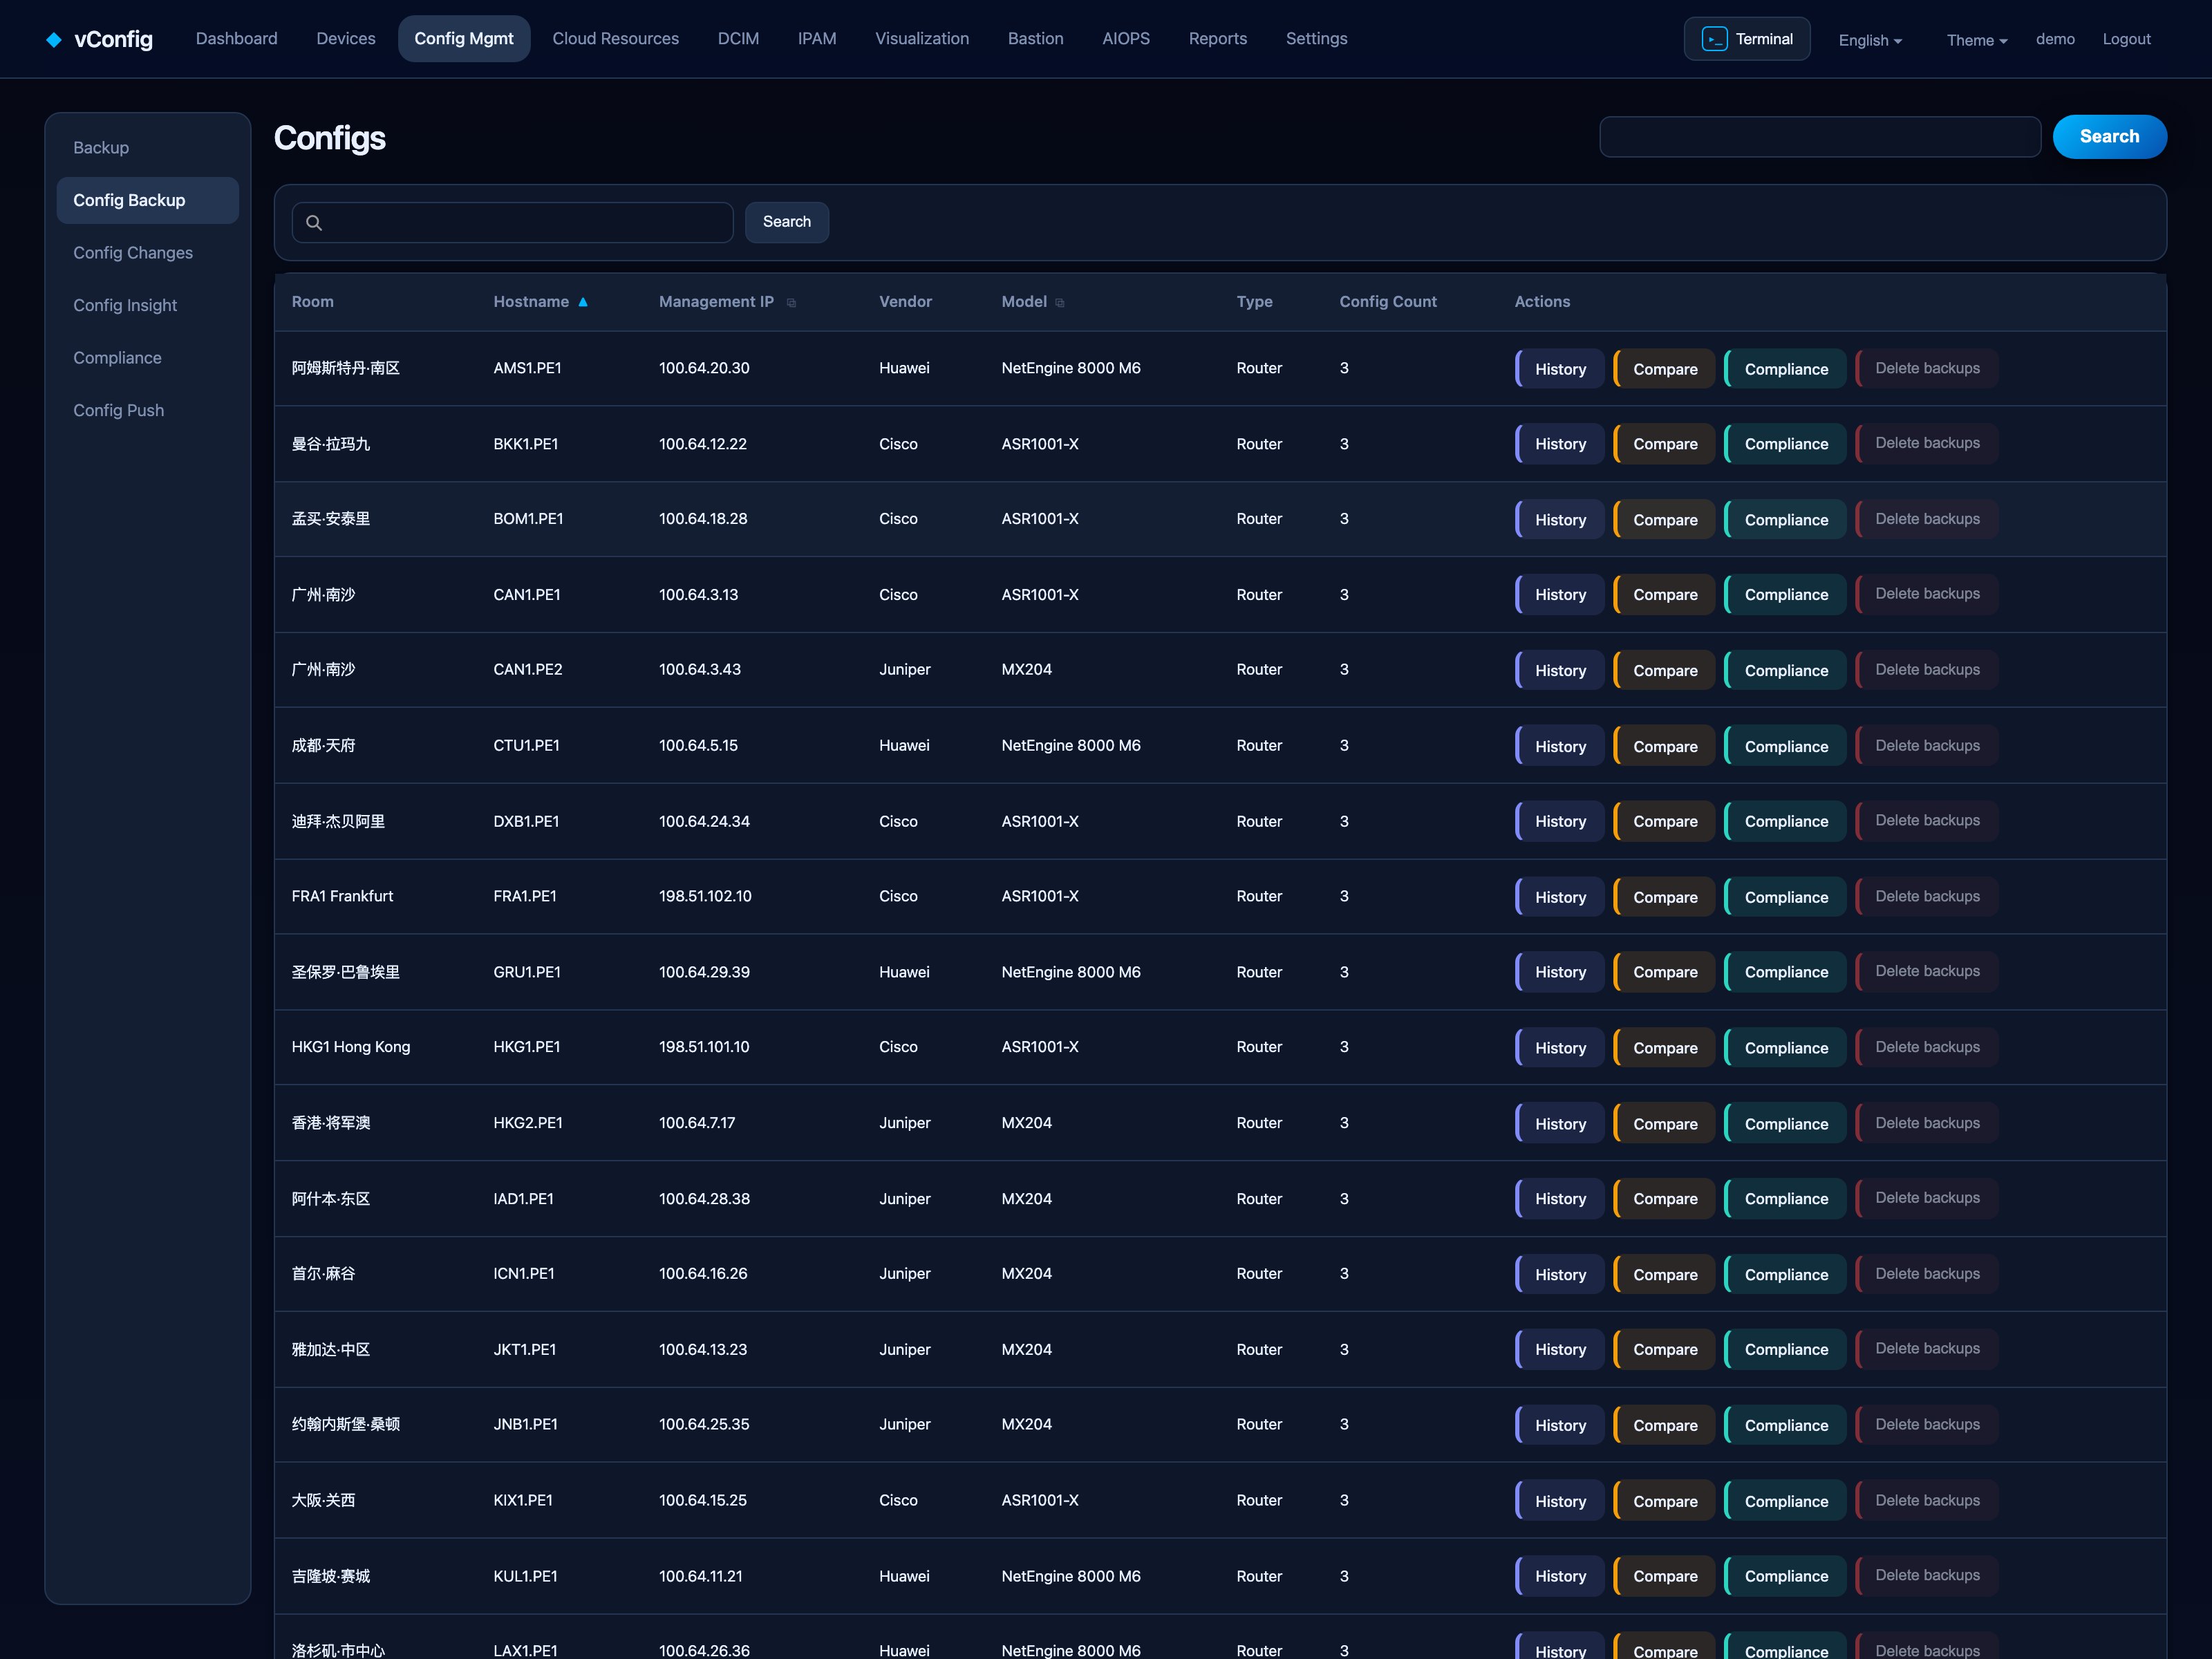Select the Config Mgmt nav tab
2212x1659 pixels.
click(464, 38)
